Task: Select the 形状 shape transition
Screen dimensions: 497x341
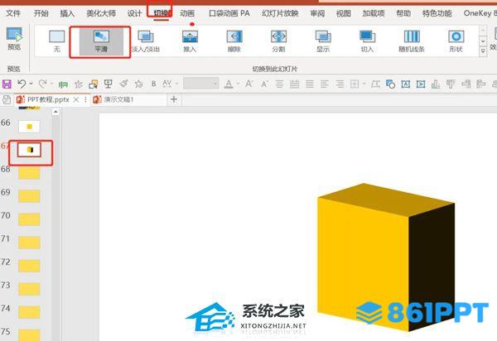Action: click(456, 41)
